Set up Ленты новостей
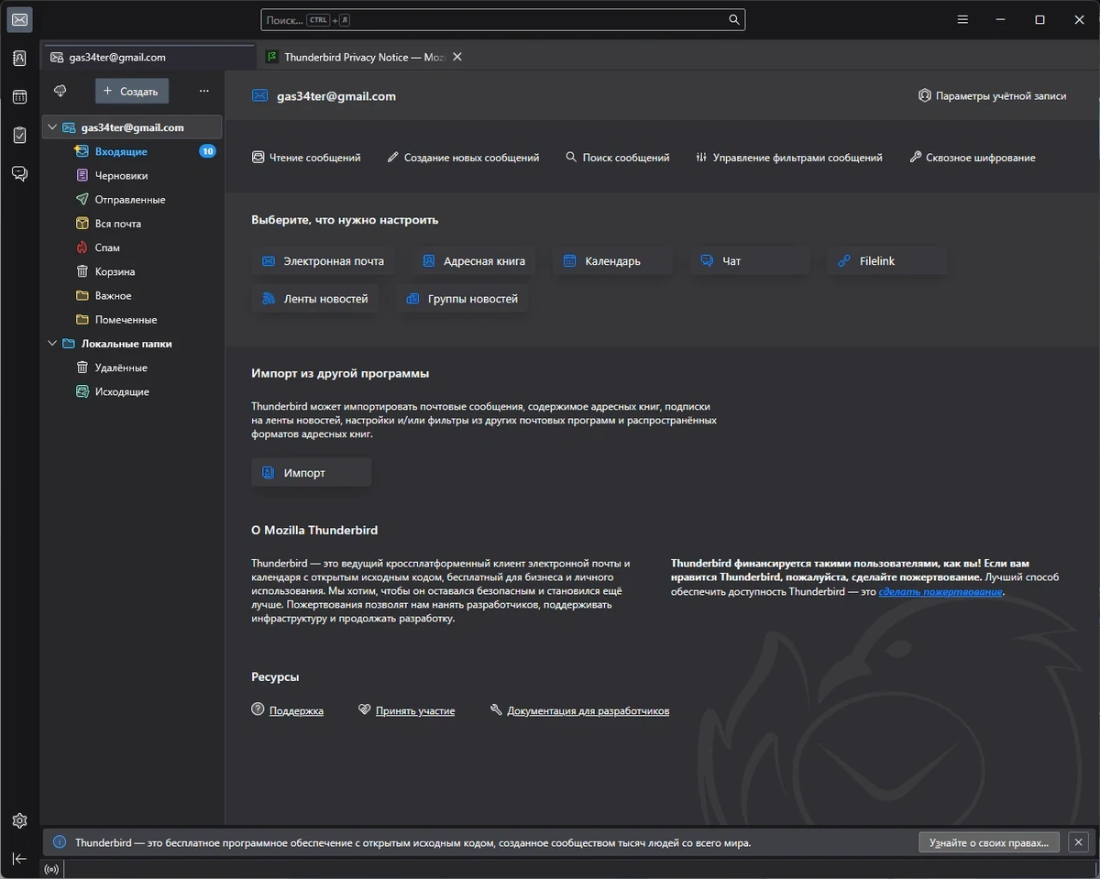The height and width of the screenshot is (879, 1100). click(315, 299)
